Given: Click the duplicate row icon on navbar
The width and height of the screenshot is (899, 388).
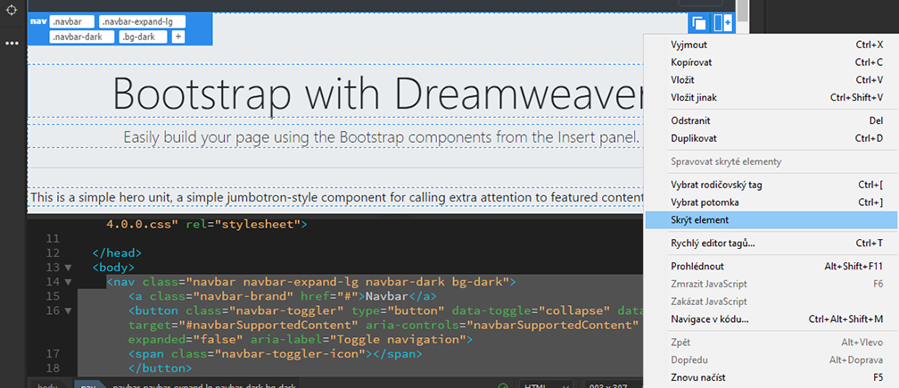Looking at the screenshot, I should coord(699,23).
